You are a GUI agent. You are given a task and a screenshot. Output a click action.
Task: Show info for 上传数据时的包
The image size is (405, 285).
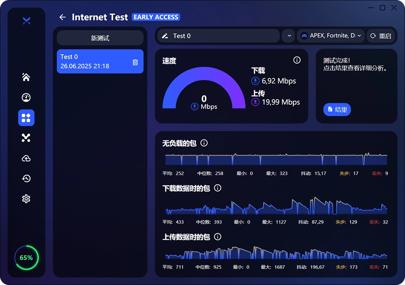pyautogui.click(x=218, y=237)
